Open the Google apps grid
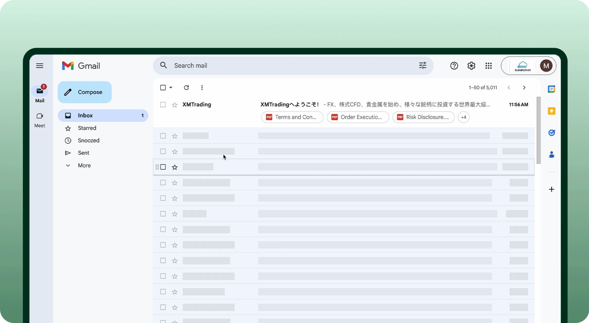The width and height of the screenshot is (589, 323). pos(488,66)
